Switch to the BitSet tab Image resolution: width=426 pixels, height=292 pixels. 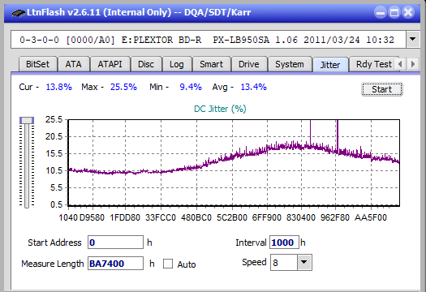[x=38, y=64]
